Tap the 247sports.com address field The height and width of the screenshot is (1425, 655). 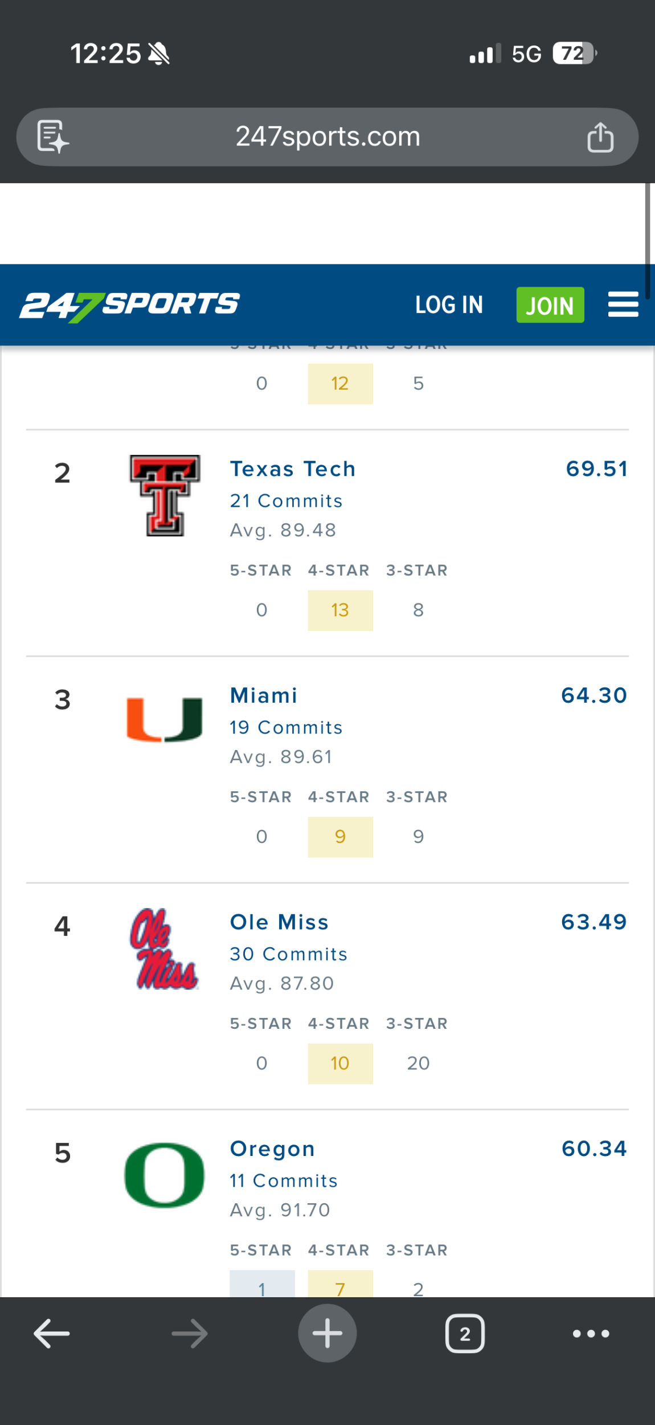(327, 137)
